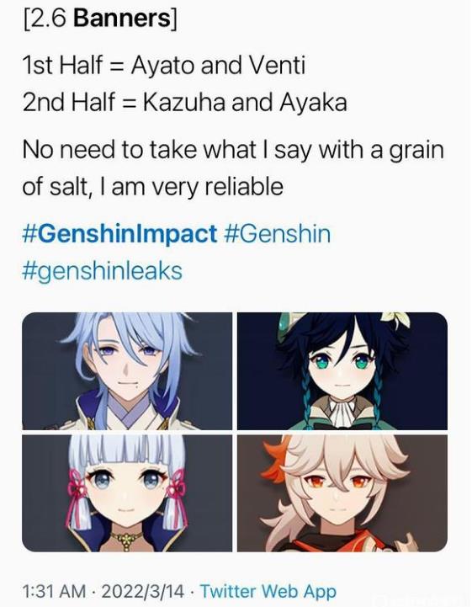The height and width of the screenshot is (607, 472).
Task: Click the word Kazuha in the tweet
Action: point(184,102)
